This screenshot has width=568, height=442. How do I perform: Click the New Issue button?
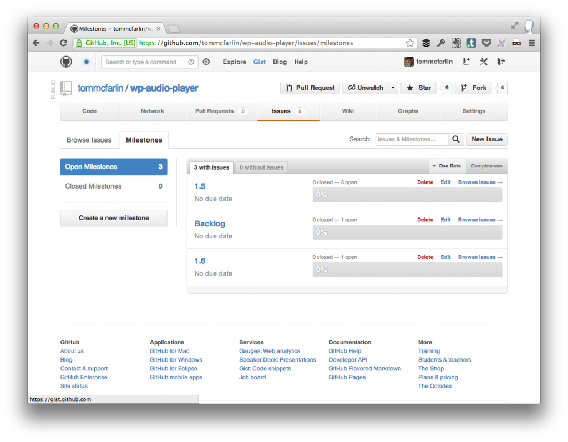coord(487,139)
